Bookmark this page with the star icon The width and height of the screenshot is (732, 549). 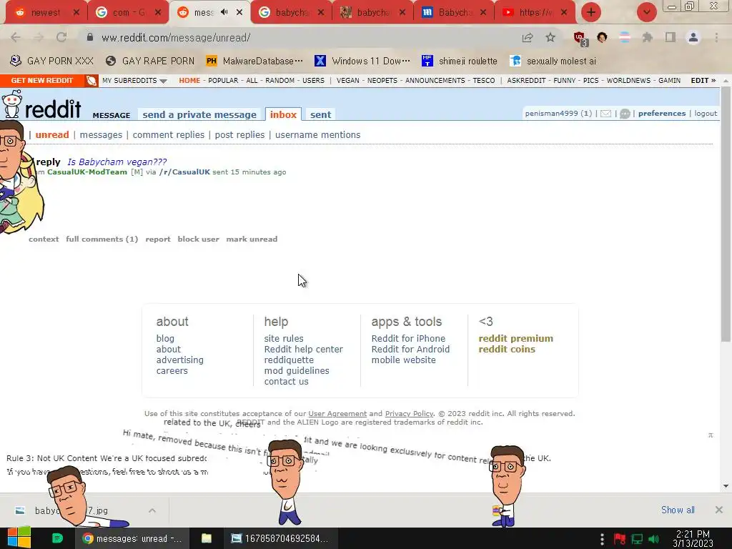point(550,37)
